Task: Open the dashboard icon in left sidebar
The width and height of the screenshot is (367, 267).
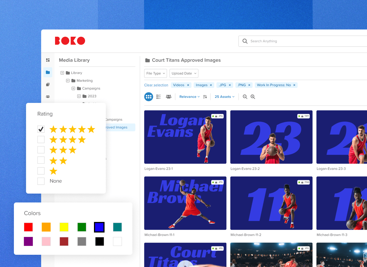Action: tap(48, 60)
